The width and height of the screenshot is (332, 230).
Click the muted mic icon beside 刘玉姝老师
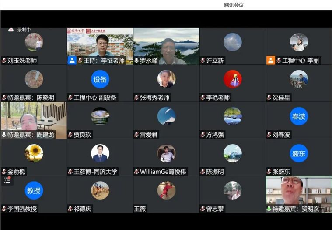click(4, 61)
